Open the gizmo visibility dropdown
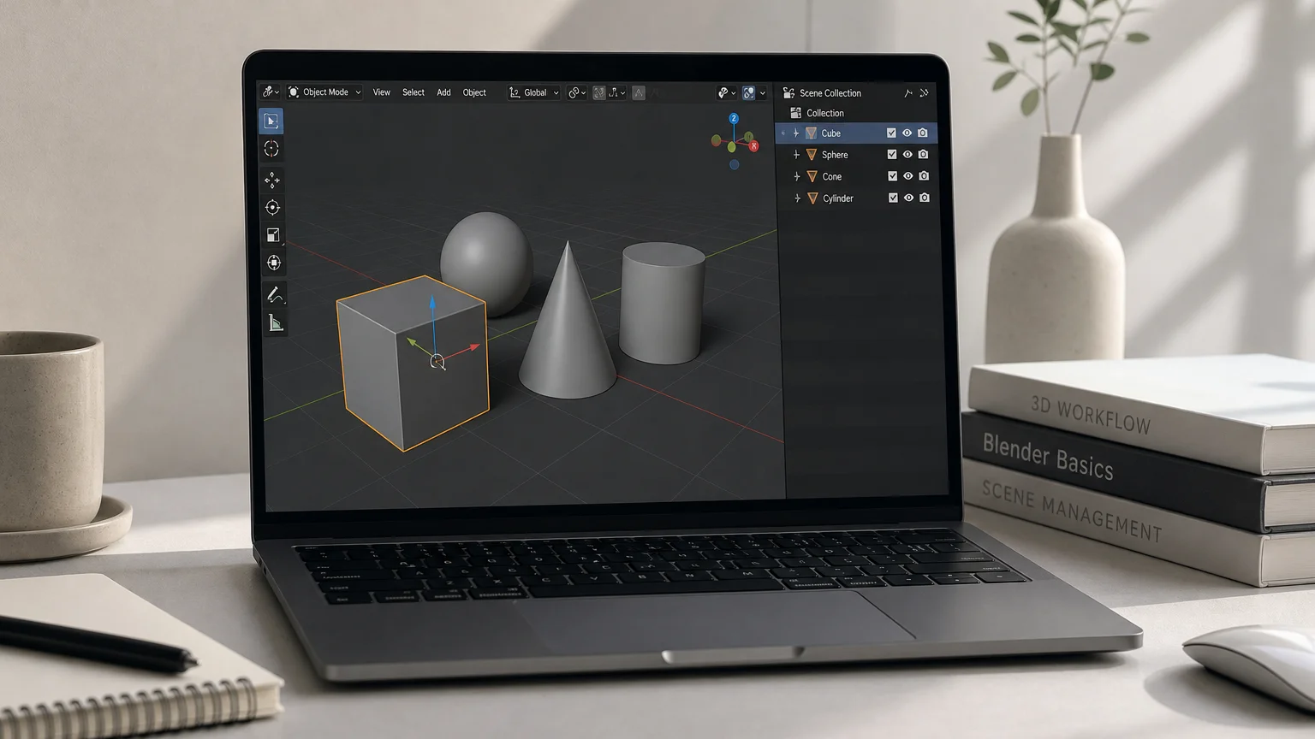The image size is (1315, 739). pyautogui.click(x=726, y=92)
